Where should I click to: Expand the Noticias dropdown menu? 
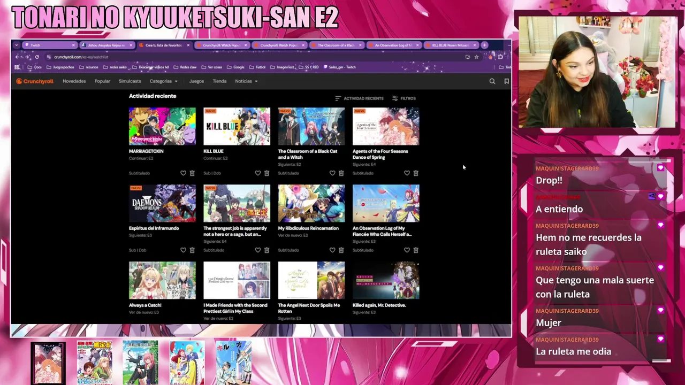coord(246,81)
